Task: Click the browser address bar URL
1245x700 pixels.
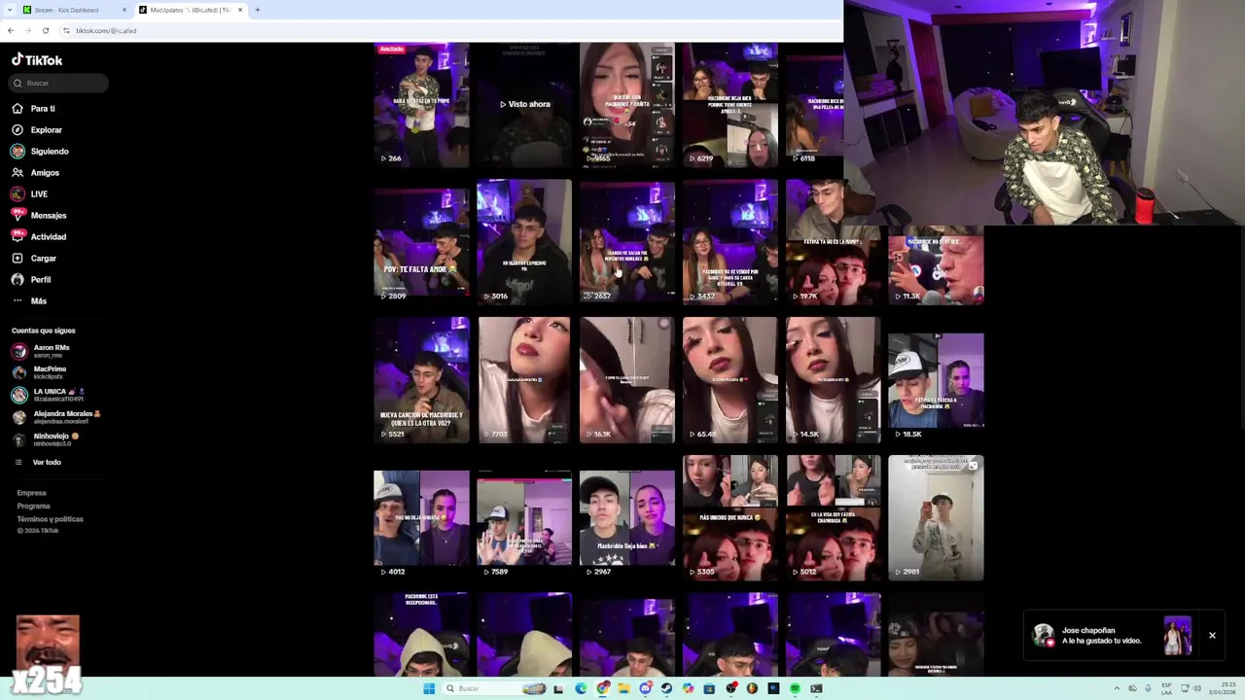Action: click(x=106, y=30)
